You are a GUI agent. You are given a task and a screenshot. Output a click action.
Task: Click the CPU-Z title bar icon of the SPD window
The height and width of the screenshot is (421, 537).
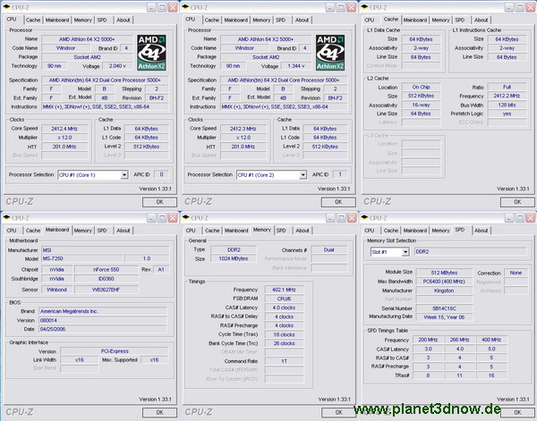pyautogui.click(x=364, y=217)
